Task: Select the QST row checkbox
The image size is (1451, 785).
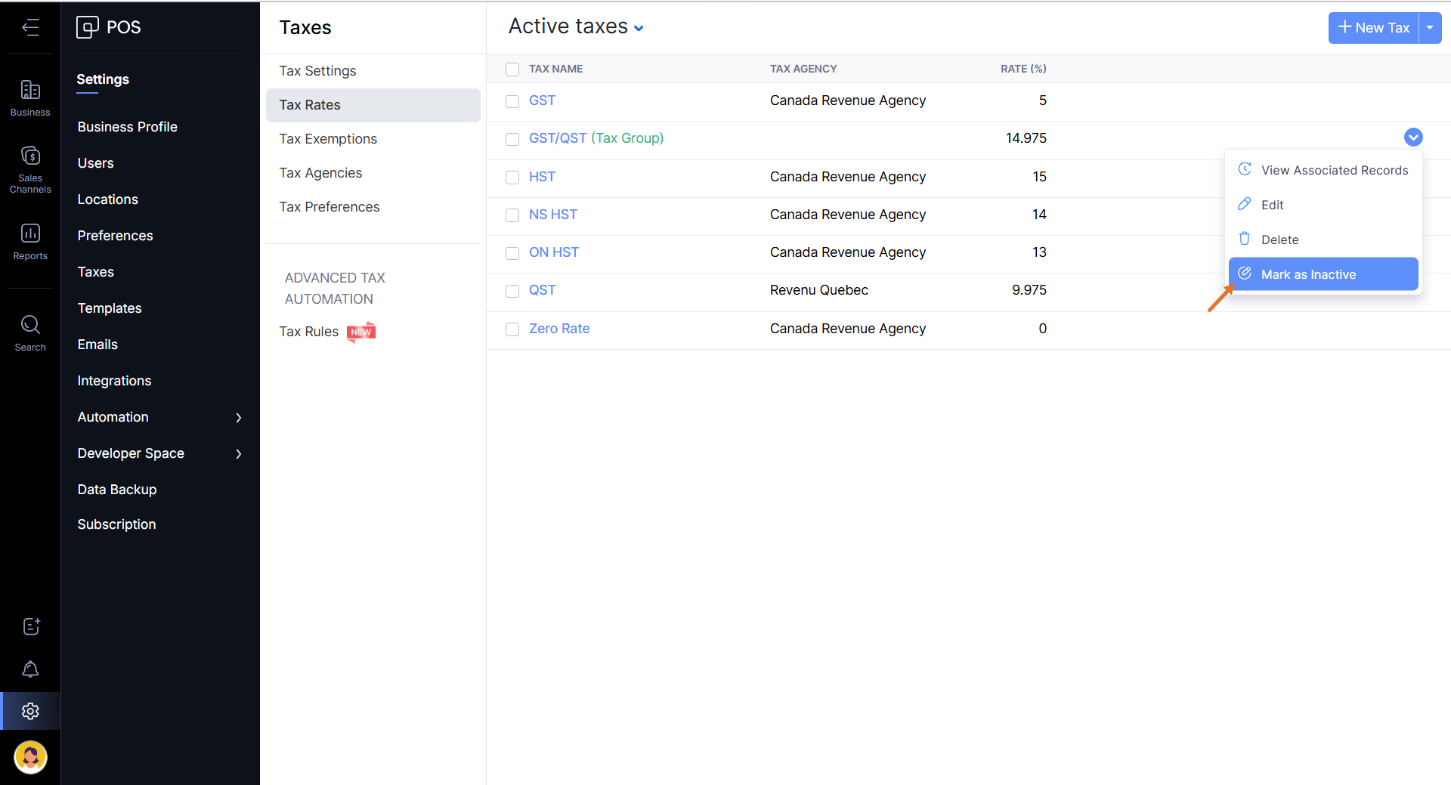Action: (x=512, y=291)
